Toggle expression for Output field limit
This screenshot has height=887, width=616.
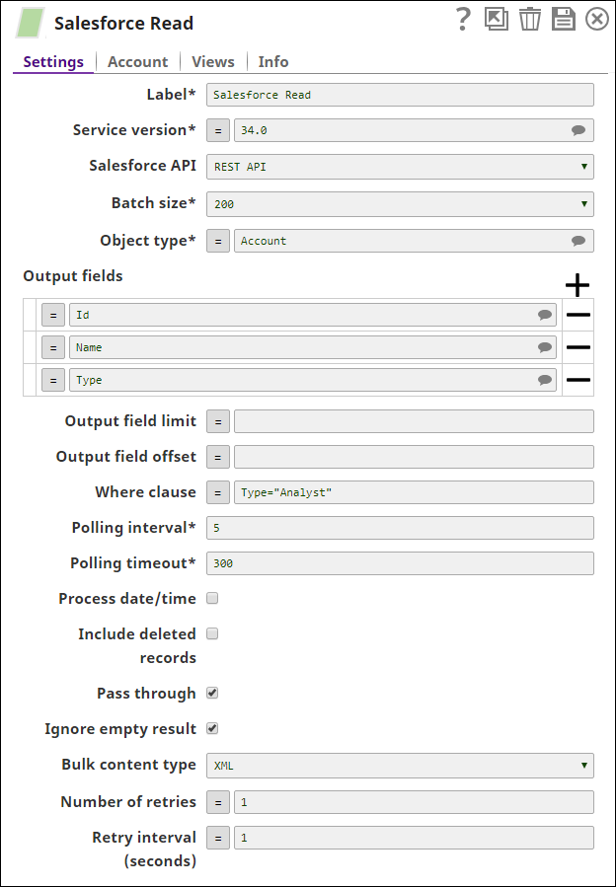pos(218,421)
